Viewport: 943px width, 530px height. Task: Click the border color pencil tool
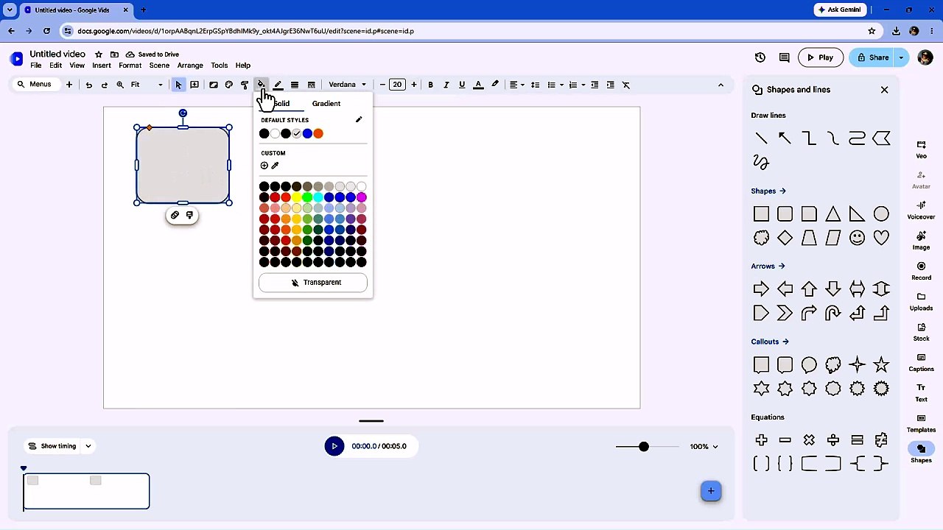coord(278,85)
